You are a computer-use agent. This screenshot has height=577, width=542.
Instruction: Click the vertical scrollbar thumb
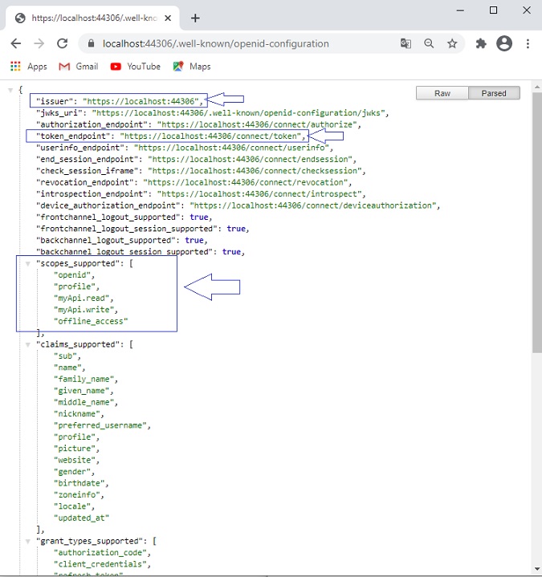(x=537, y=222)
